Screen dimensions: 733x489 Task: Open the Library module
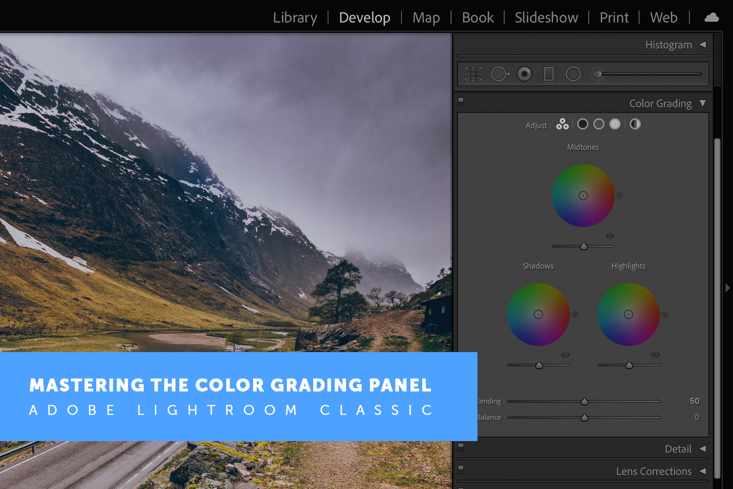295,18
